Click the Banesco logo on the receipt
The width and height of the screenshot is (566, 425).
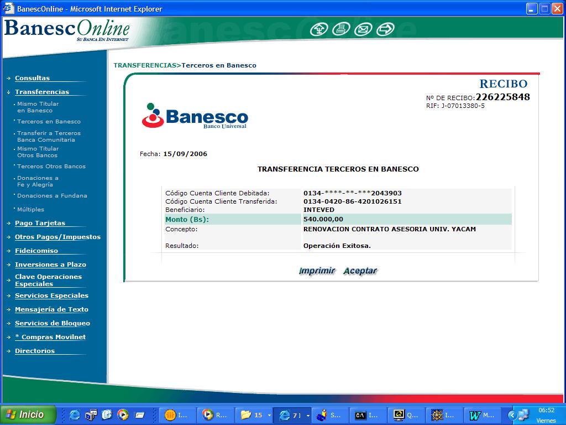[195, 116]
